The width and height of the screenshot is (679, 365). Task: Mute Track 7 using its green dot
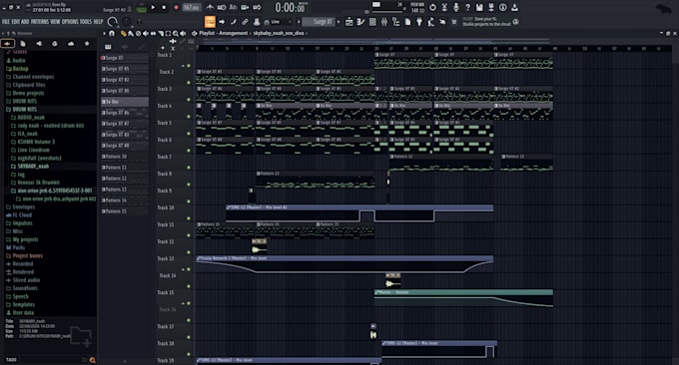(189, 168)
